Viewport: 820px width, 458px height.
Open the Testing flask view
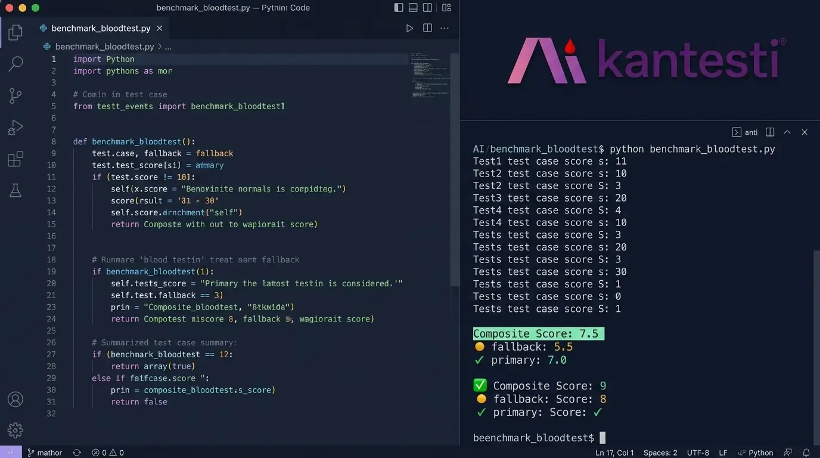(x=15, y=190)
